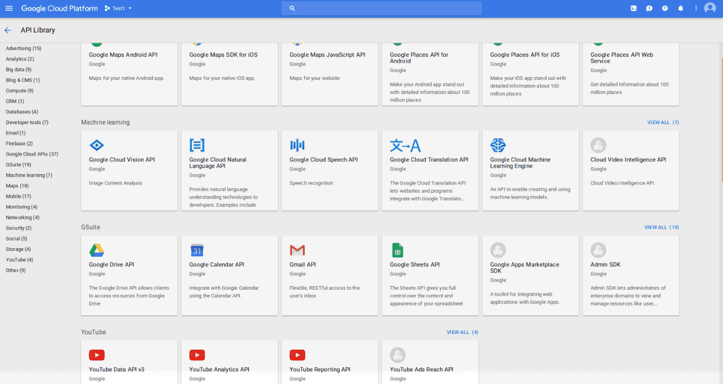Choose Networking (4) category
The image size is (723, 384).
pyautogui.click(x=23, y=218)
